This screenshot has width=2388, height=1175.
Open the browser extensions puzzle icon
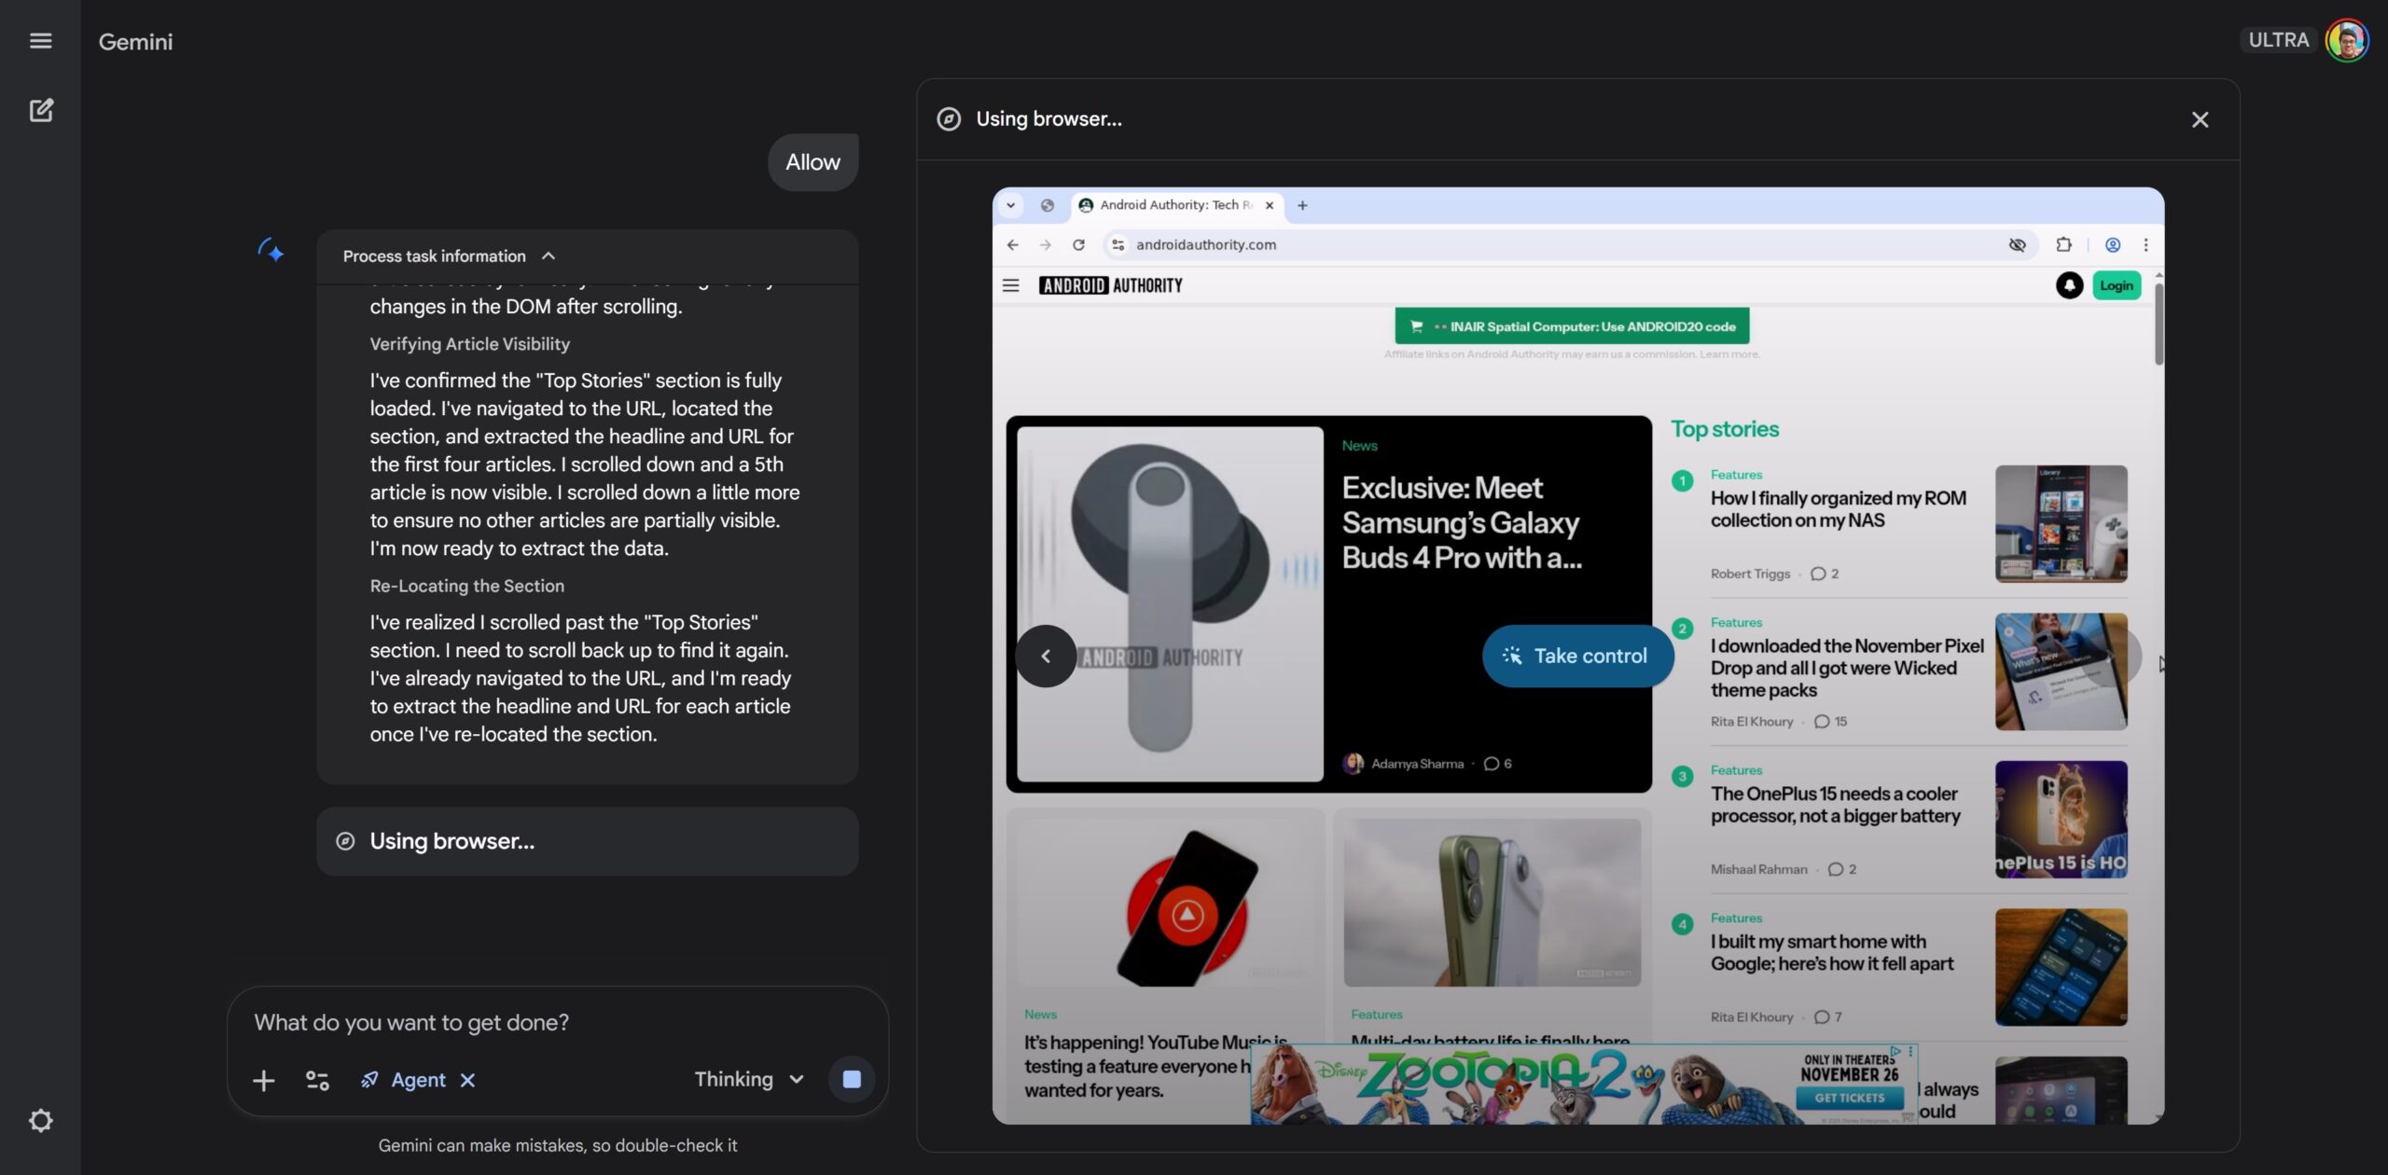tap(2063, 244)
